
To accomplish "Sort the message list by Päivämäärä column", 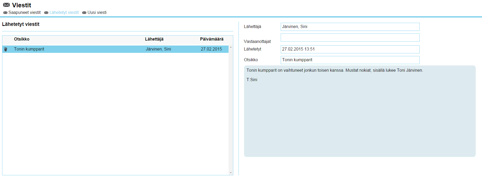I will point(212,39).
